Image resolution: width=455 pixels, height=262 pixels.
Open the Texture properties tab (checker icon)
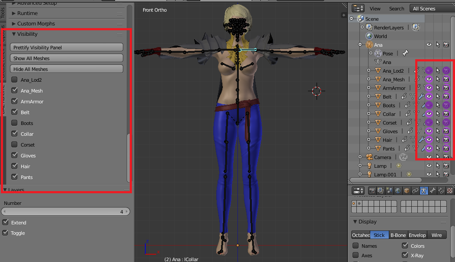tap(449, 191)
